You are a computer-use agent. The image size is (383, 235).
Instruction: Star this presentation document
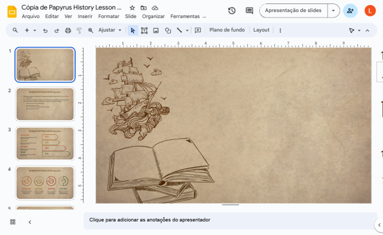click(x=132, y=8)
